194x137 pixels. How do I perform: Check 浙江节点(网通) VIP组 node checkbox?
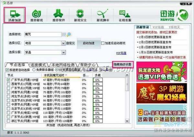point(8,121)
